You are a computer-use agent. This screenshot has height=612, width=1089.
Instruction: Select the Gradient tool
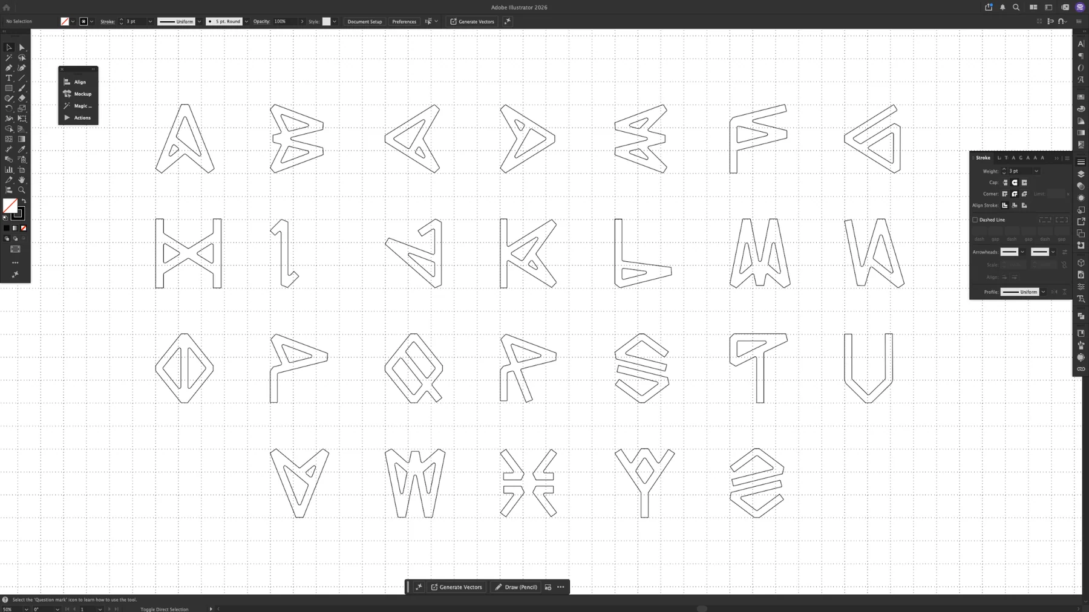pyautogui.click(x=22, y=139)
